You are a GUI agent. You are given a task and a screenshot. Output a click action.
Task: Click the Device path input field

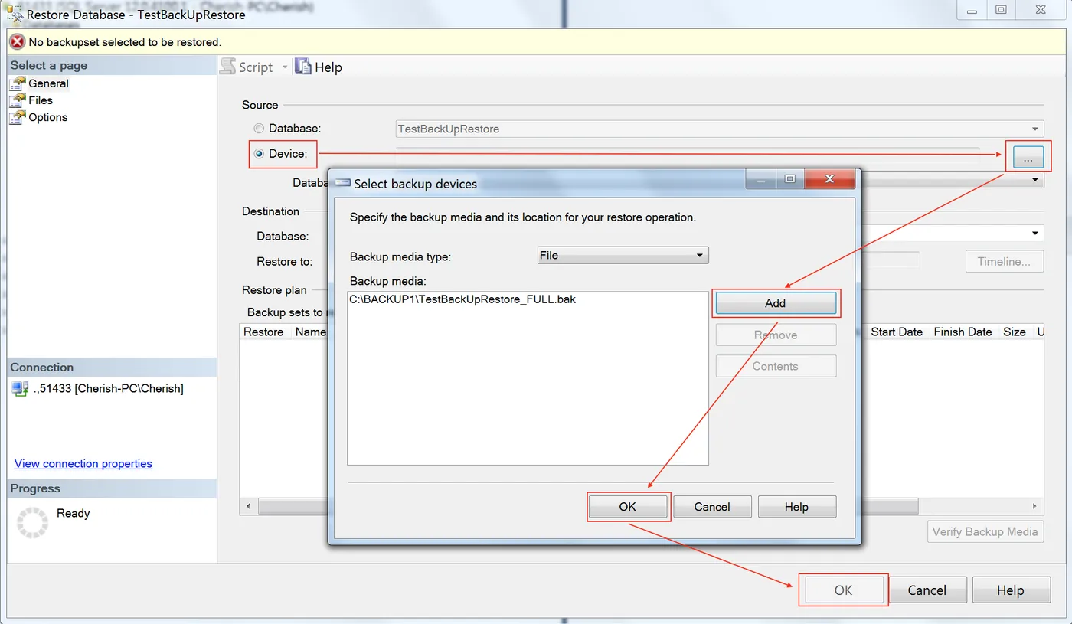coord(687,154)
